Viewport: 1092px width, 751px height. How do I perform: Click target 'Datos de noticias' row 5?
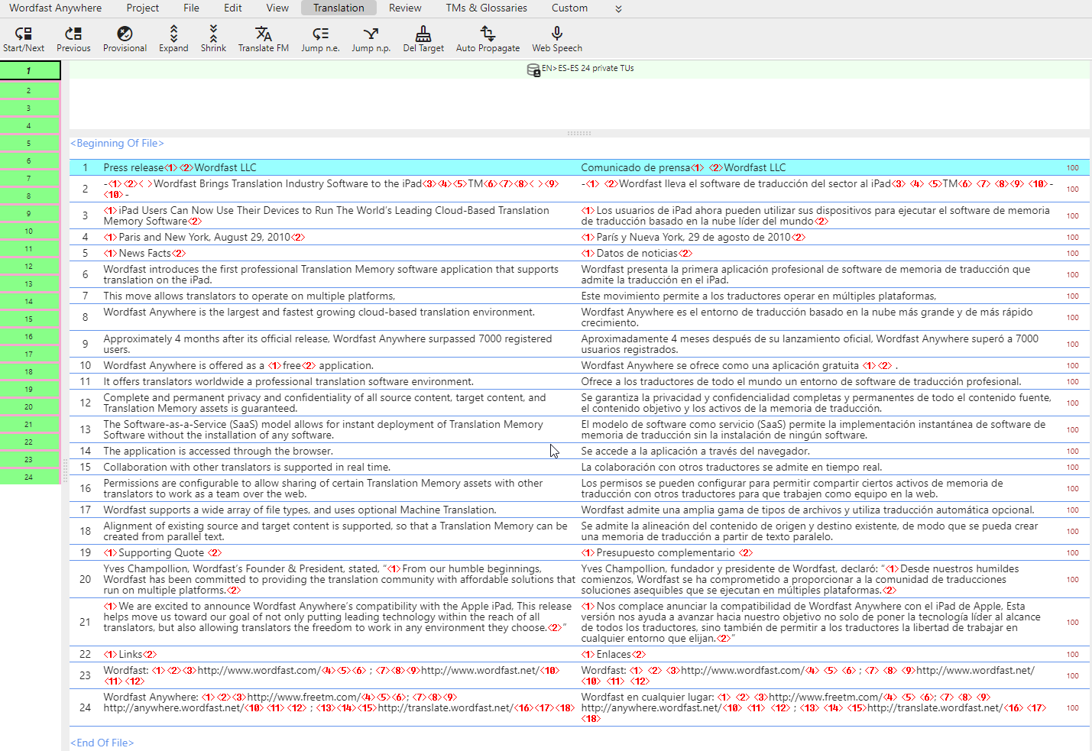point(637,253)
